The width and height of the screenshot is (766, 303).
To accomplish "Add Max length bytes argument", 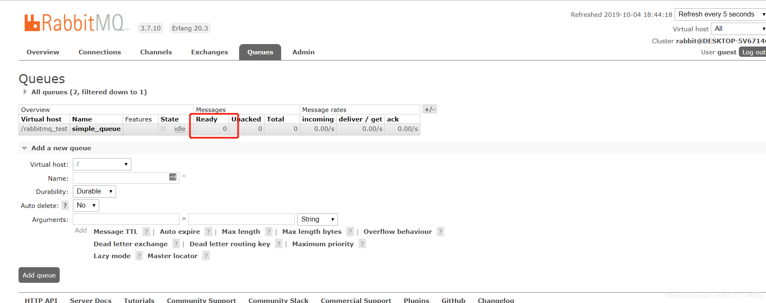I will pyautogui.click(x=312, y=232).
